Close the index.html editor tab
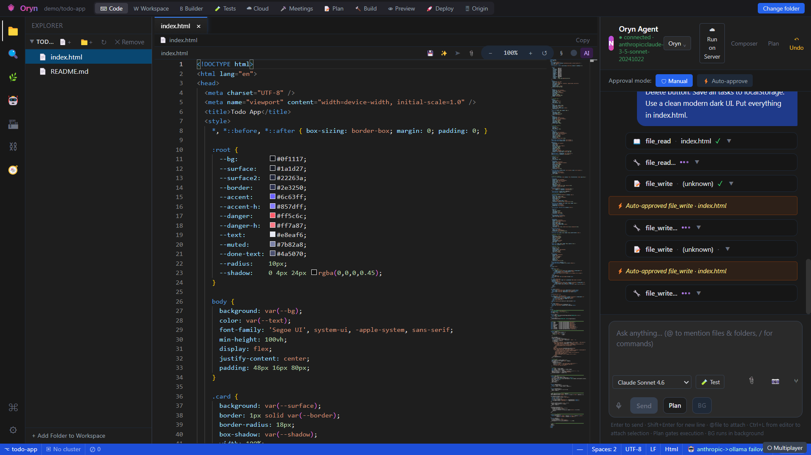This screenshot has width=811, height=455. coord(199,26)
